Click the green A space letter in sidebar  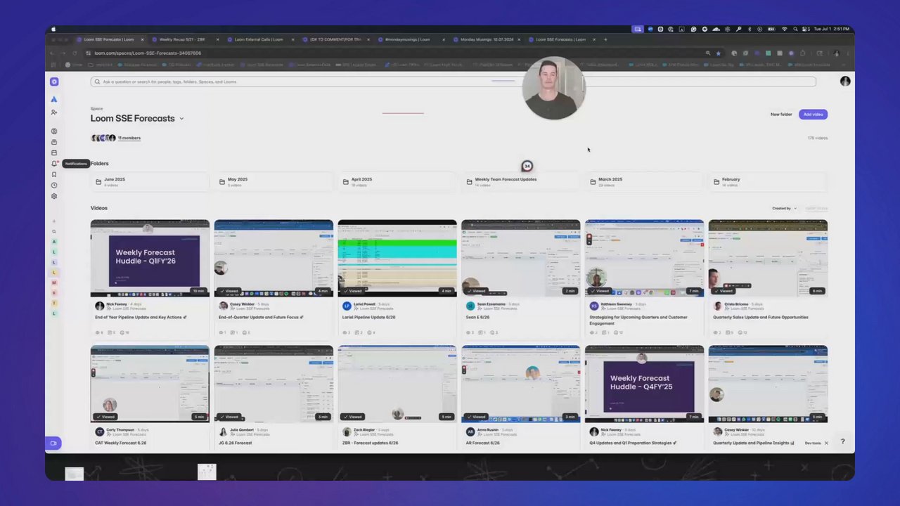[54, 242]
